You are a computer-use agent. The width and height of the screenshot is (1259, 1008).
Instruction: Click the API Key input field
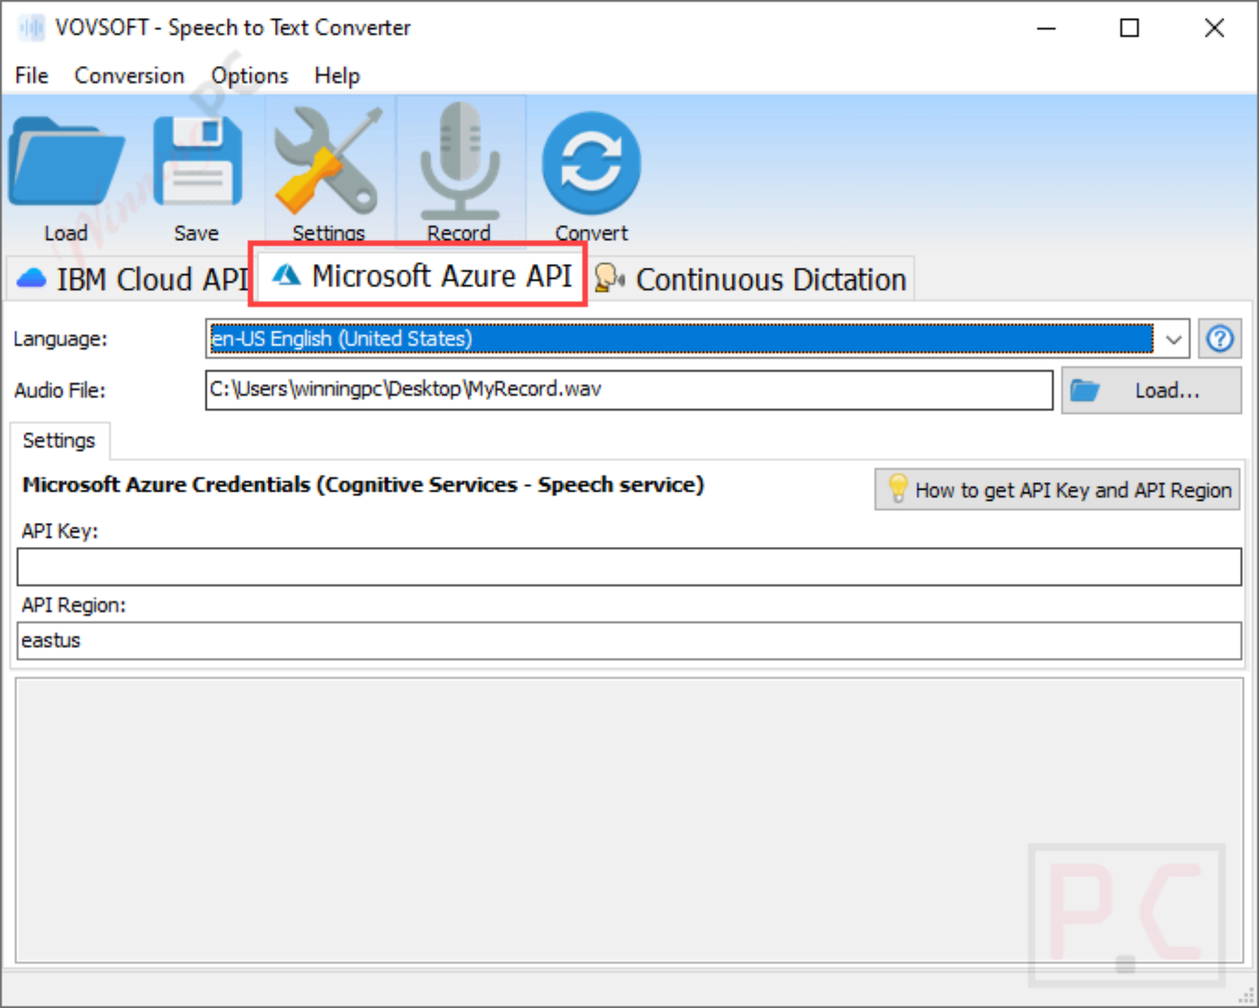[629, 566]
